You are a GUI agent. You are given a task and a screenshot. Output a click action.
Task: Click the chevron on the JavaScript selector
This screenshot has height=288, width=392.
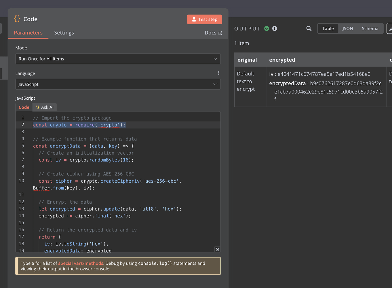(x=215, y=84)
